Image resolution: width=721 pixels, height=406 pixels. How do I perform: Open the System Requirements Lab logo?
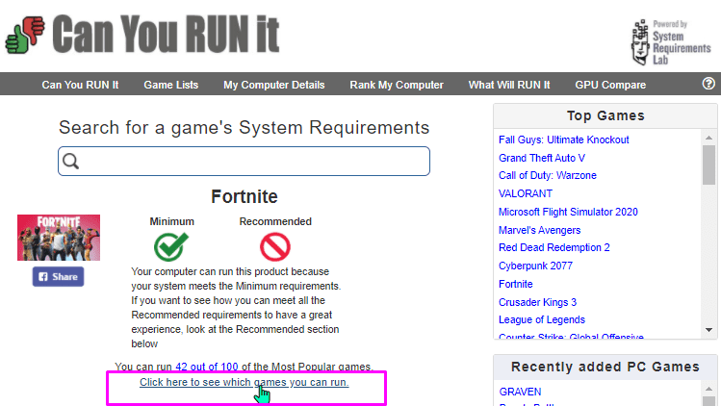pyautogui.click(x=671, y=42)
